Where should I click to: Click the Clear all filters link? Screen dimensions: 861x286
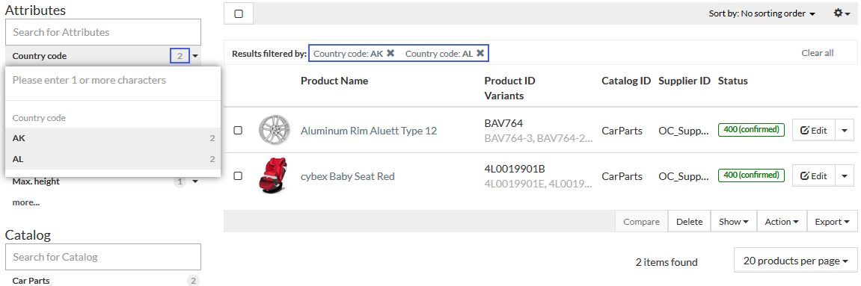(x=817, y=53)
